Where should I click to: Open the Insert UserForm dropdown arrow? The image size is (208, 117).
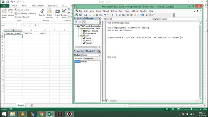83,15
